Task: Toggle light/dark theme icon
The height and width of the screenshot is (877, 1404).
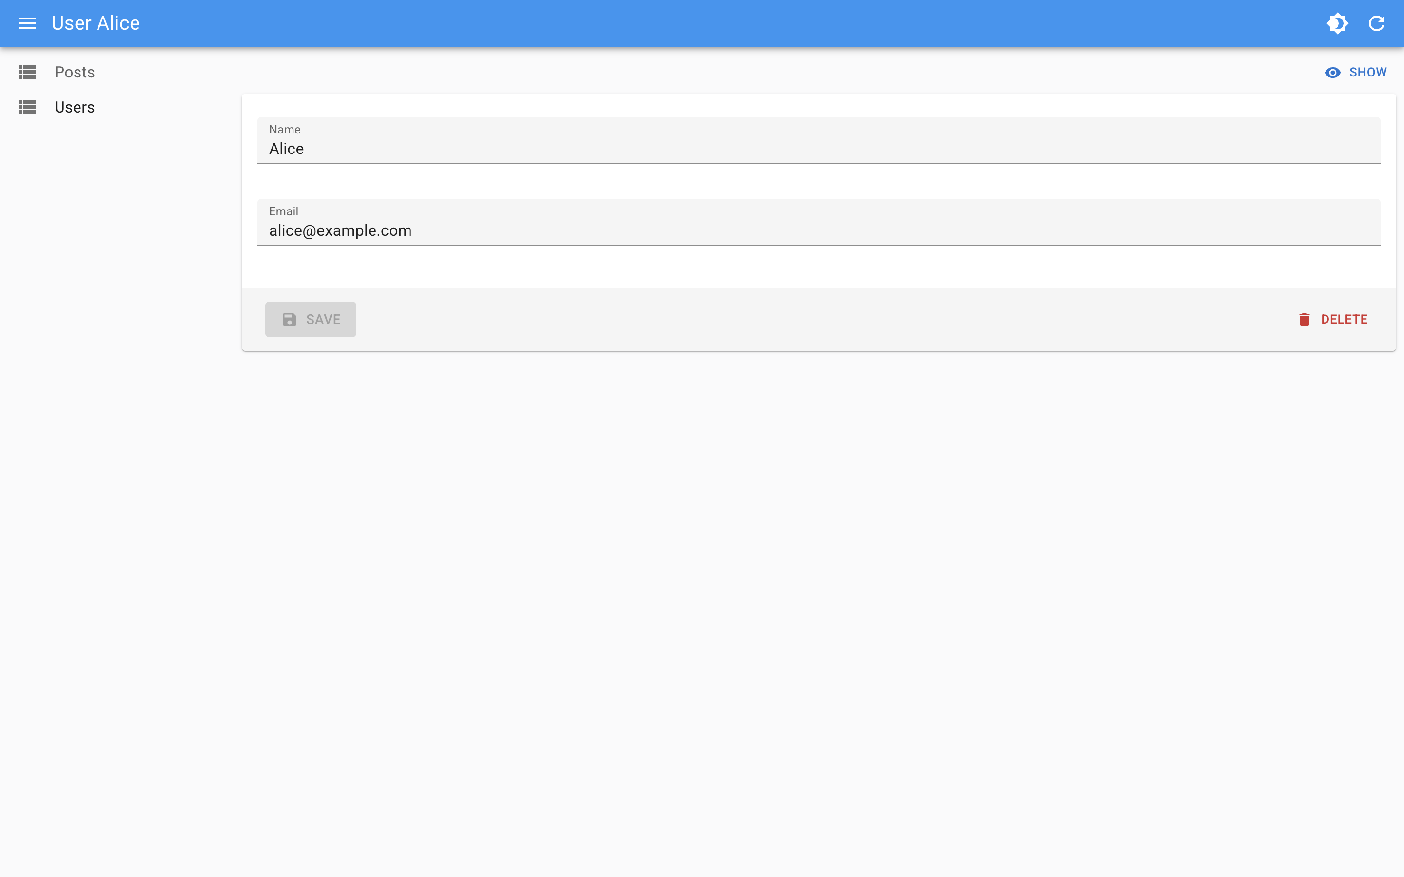Action: pos(1337,23)
